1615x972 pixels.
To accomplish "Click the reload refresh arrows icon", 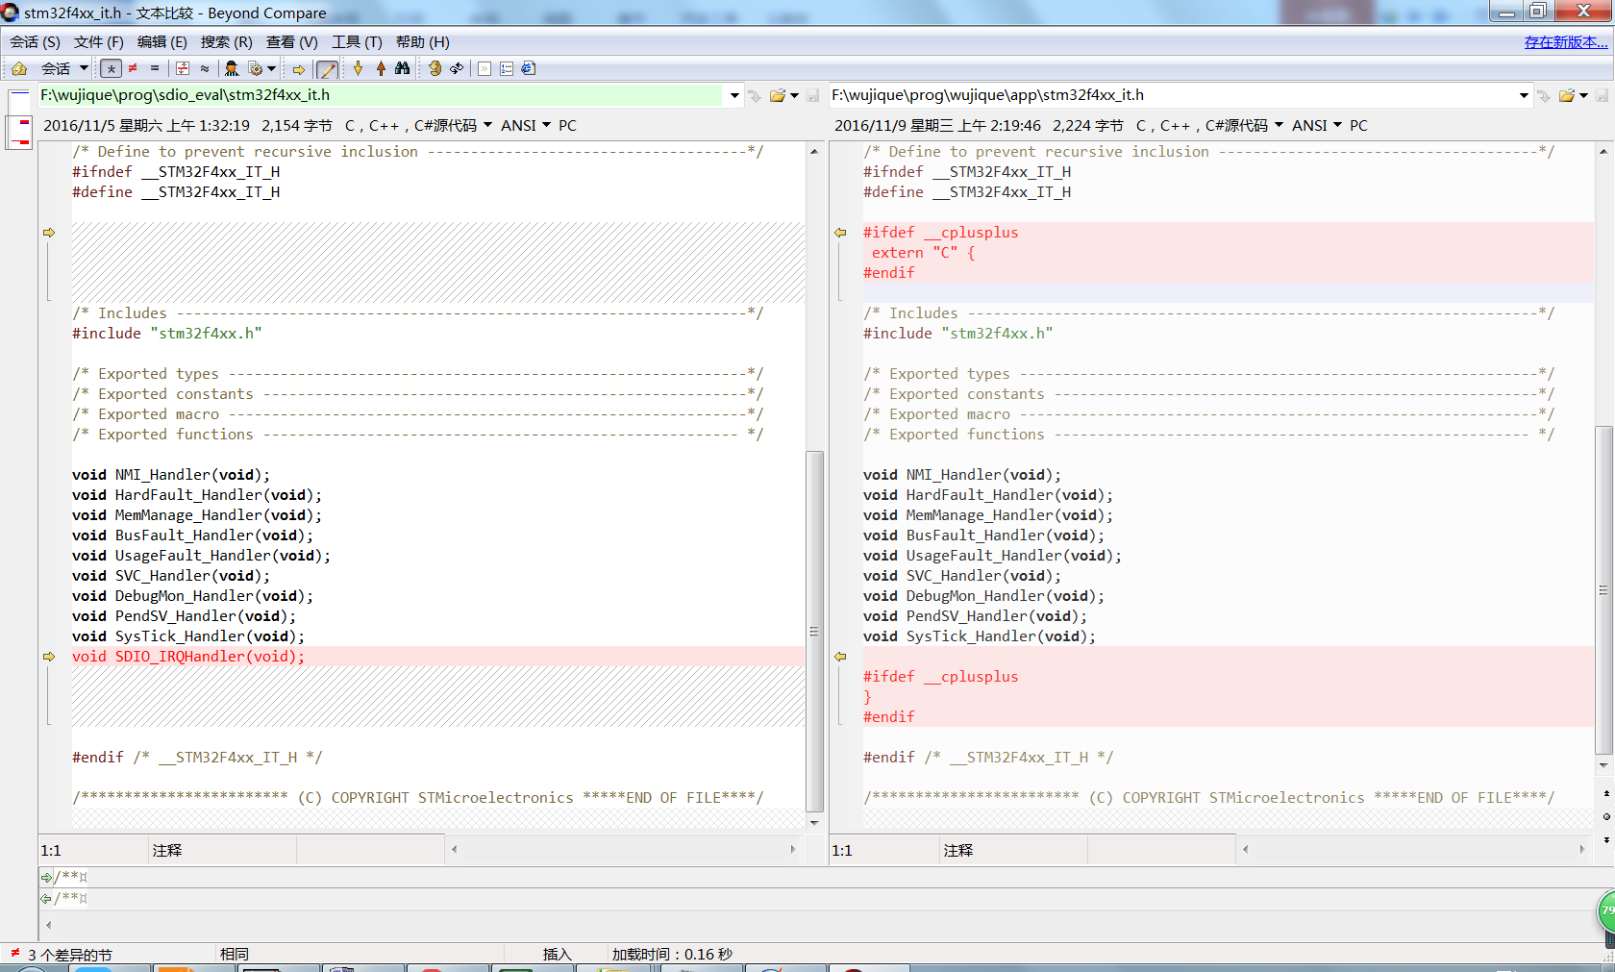I will (x=457, y=68).
